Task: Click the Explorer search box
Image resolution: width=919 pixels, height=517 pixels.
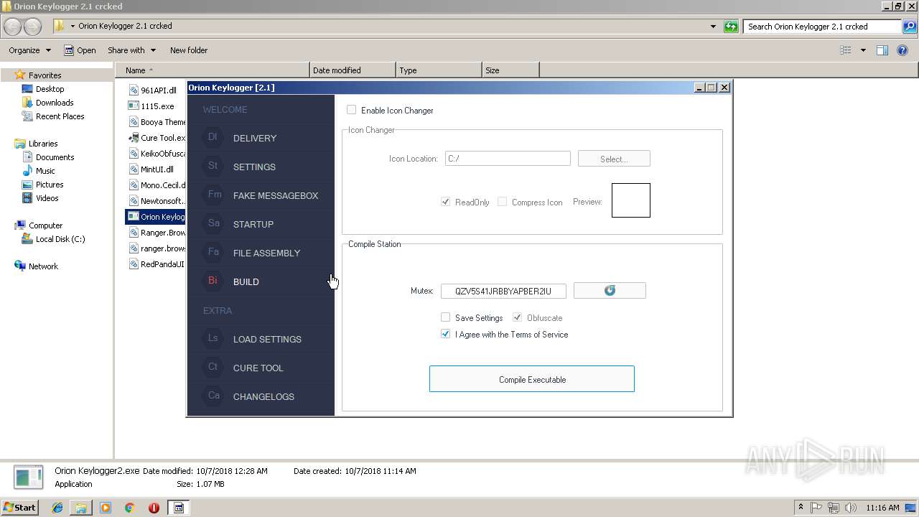Action: point(822,27)
